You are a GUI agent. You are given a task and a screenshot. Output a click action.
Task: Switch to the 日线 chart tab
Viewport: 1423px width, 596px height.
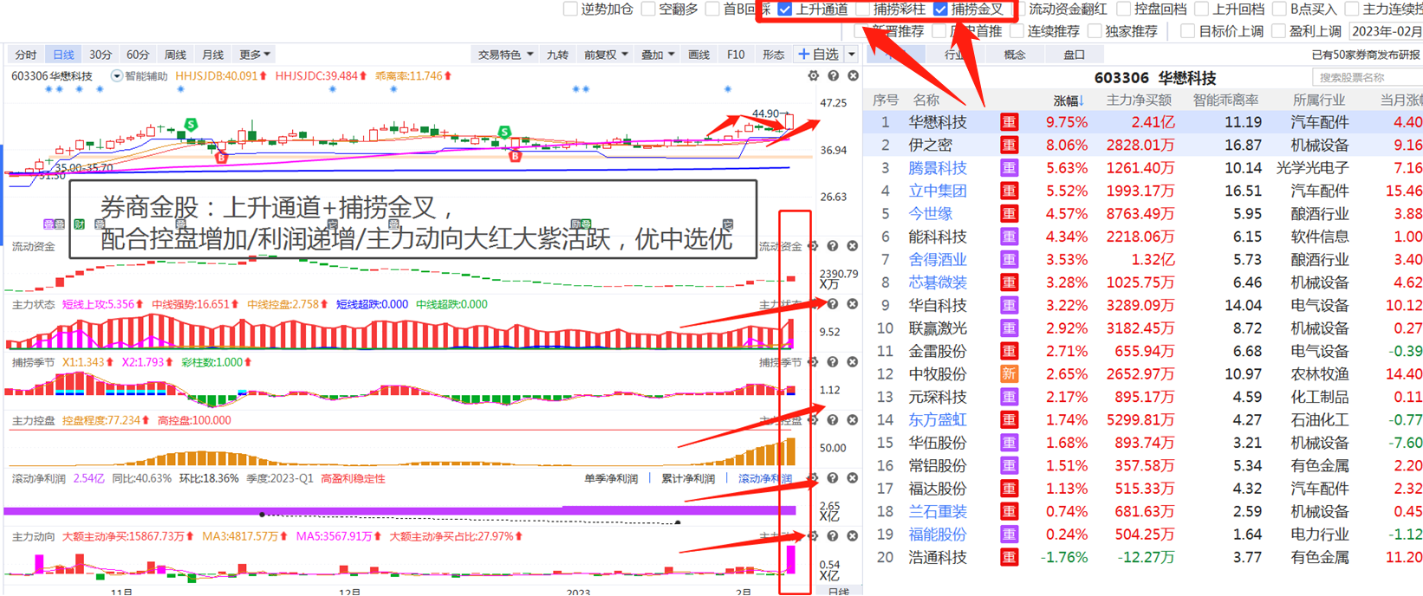point(63,55)
